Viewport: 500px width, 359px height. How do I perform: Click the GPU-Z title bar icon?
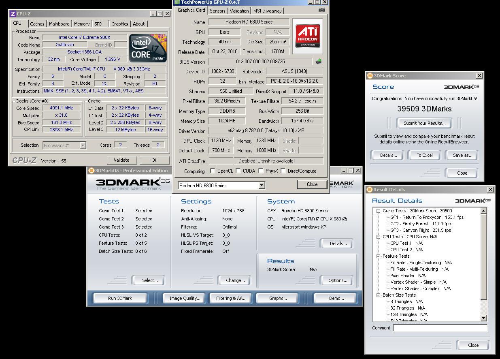point(177,2)
